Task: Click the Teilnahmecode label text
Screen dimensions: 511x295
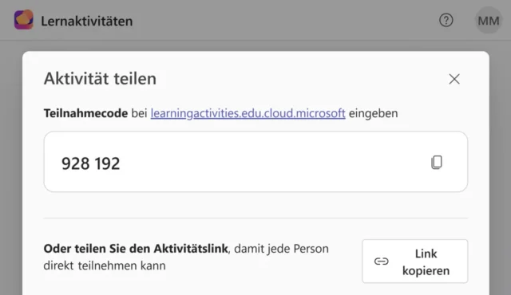Action: point(85,113)
